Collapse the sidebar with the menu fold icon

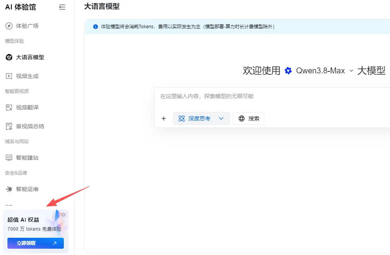coord(62,7)
